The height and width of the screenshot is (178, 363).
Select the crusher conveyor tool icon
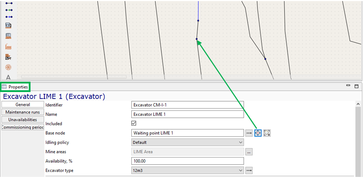8,57
